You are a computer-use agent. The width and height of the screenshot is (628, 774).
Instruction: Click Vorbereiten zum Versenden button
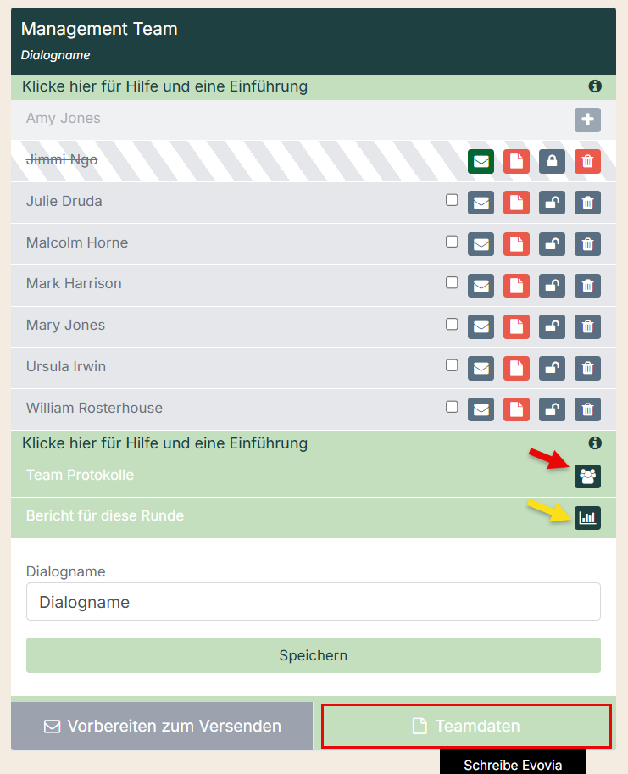[162, 726]
